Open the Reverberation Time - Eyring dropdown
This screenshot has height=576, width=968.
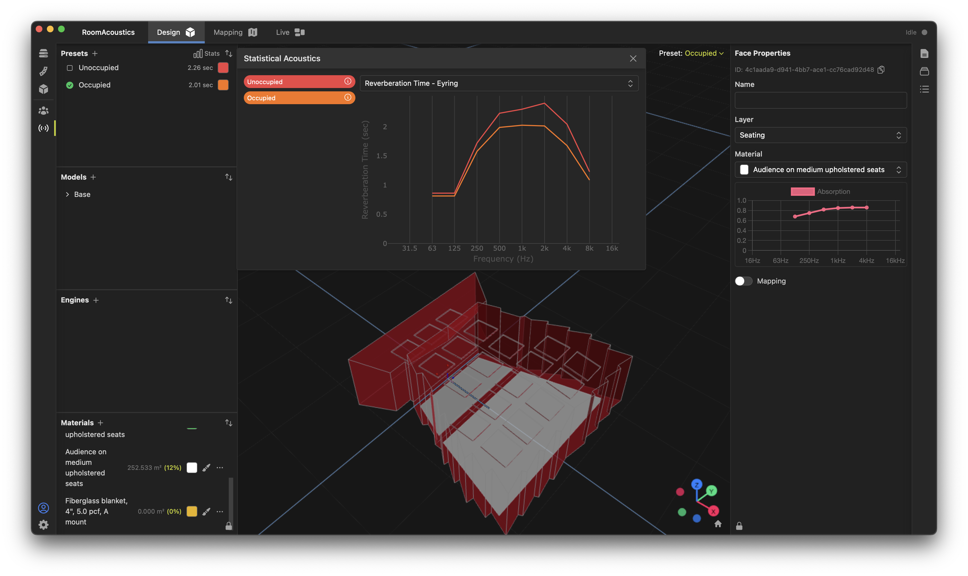tap(499, 84)
